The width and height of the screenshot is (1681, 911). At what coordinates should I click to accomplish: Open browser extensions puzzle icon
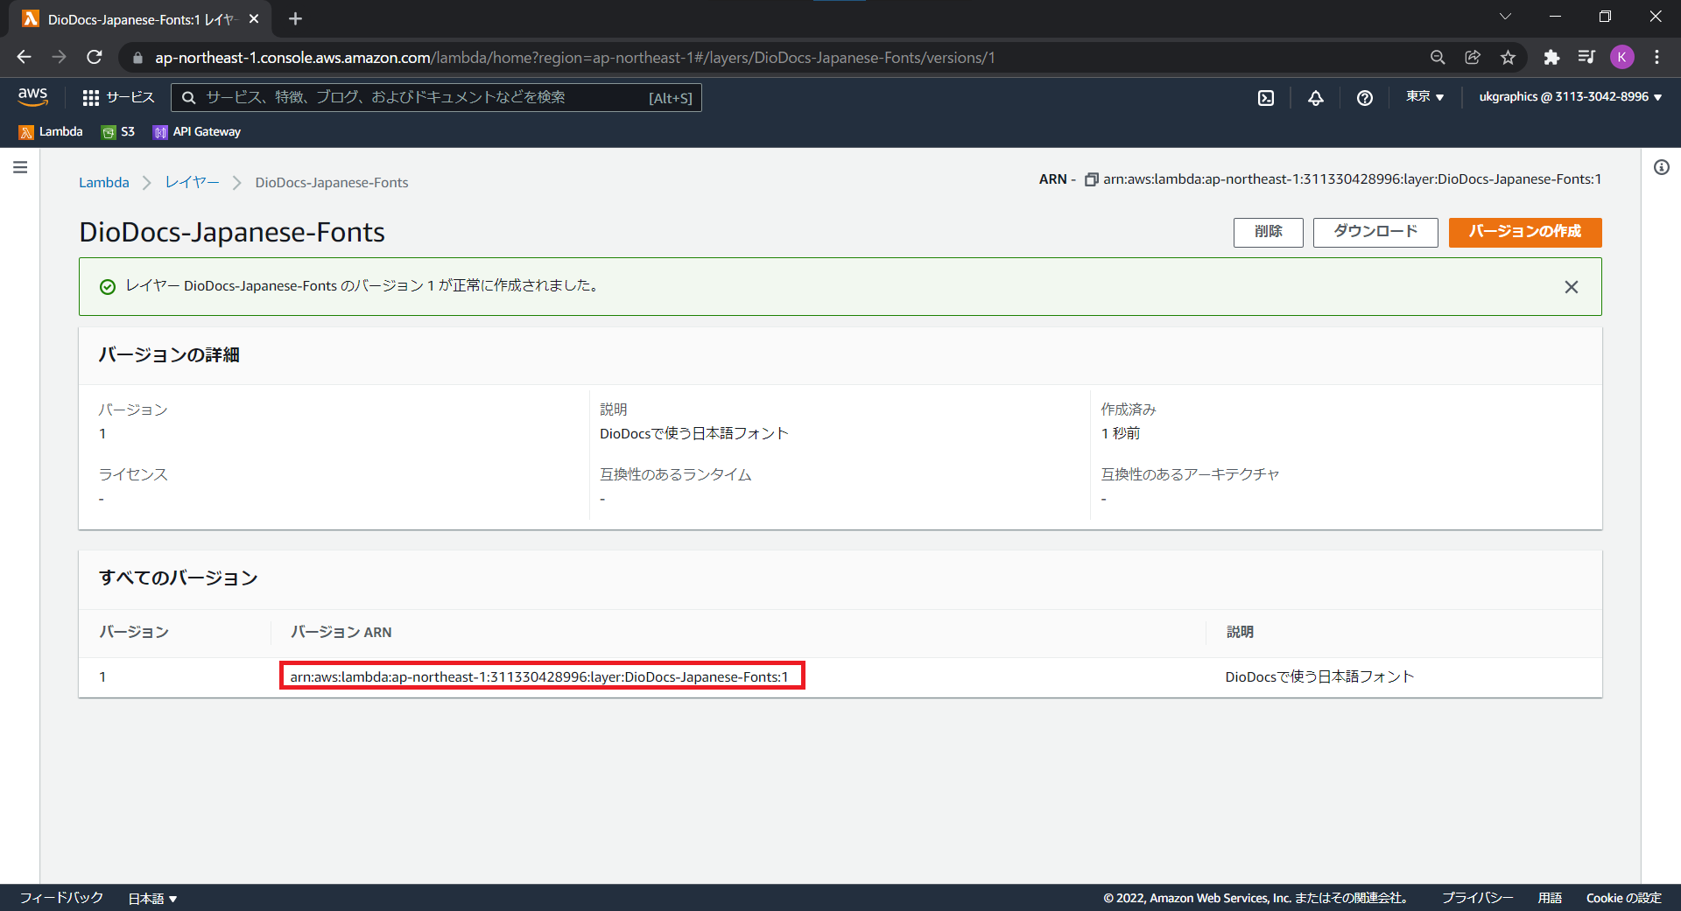(1551, 57)
